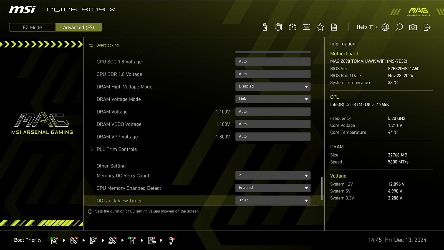
Task: Click the exit door icon
Action: [x=427, y=27]
